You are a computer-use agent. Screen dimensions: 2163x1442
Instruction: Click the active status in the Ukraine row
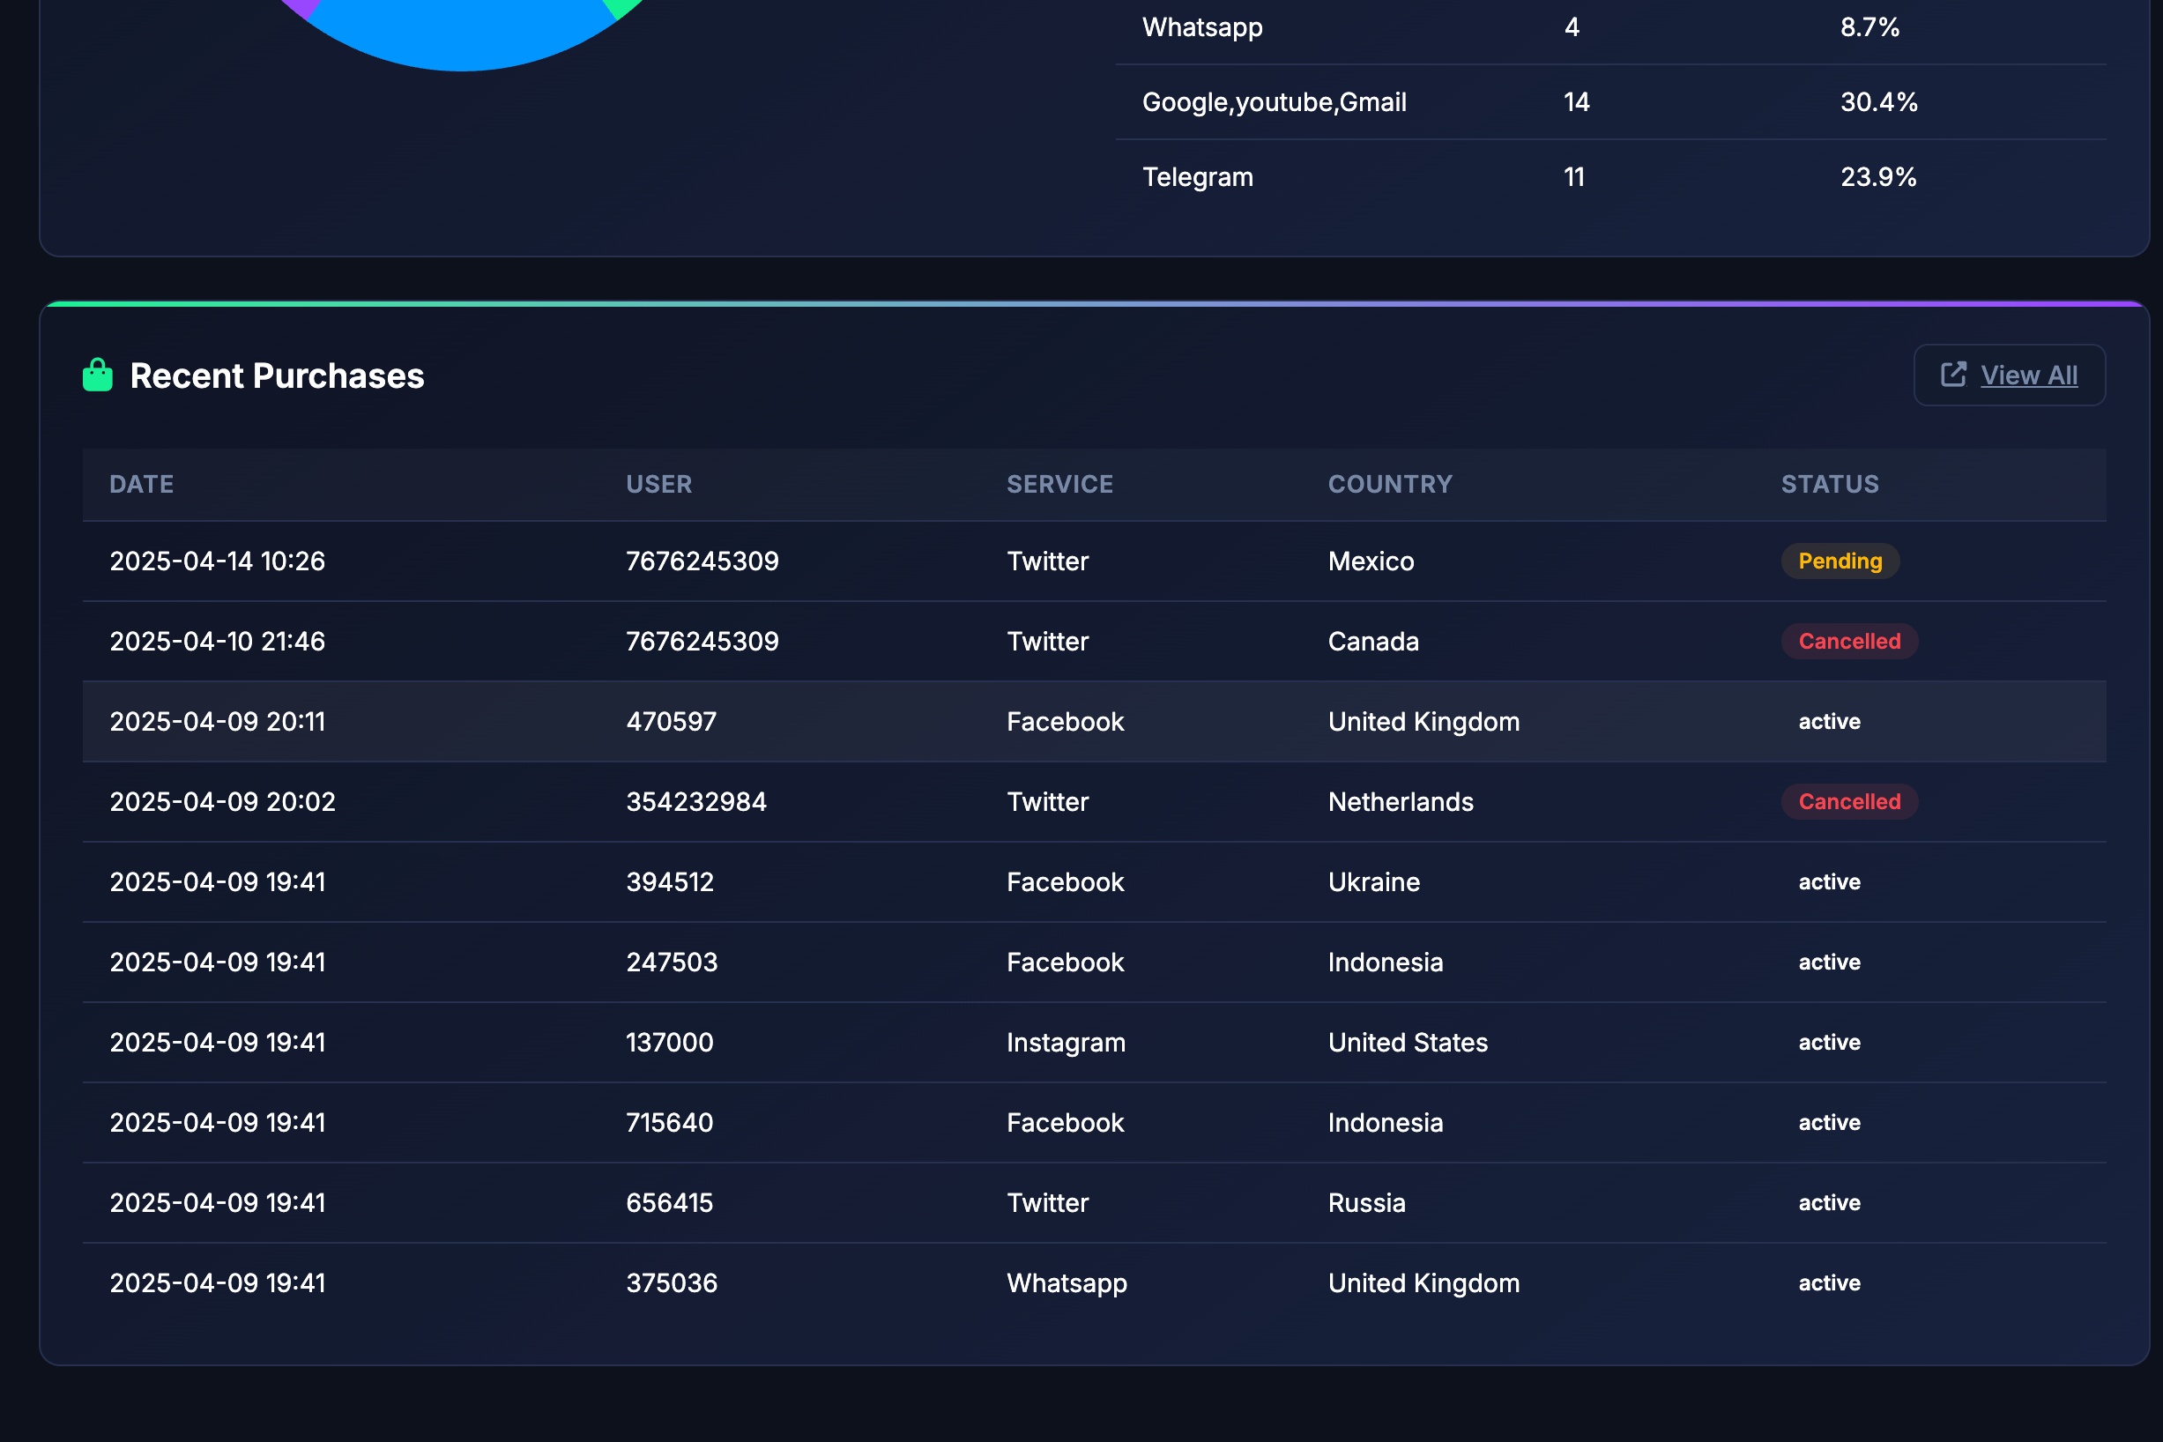click(x=1829, y=882)
